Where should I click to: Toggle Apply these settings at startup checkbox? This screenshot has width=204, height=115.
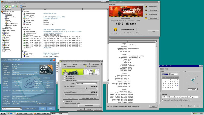pos(63,103)
